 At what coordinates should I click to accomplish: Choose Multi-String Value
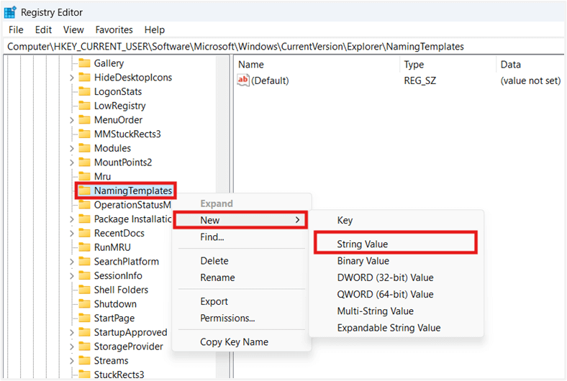tap(396, 311)
